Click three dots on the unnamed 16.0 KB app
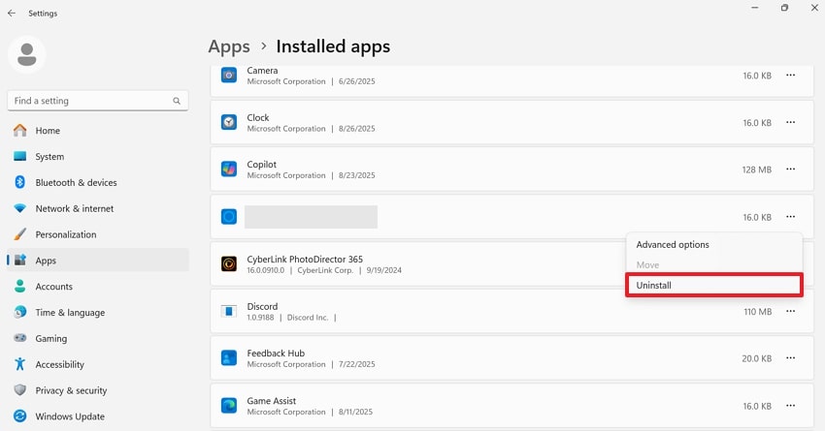Image resolution: width=825 pixels, height=431 pixels. (x=790, y=216)
